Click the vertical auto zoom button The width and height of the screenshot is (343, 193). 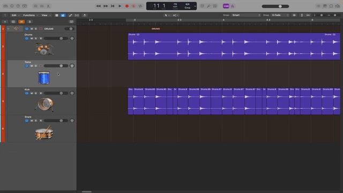click(302, 15)
